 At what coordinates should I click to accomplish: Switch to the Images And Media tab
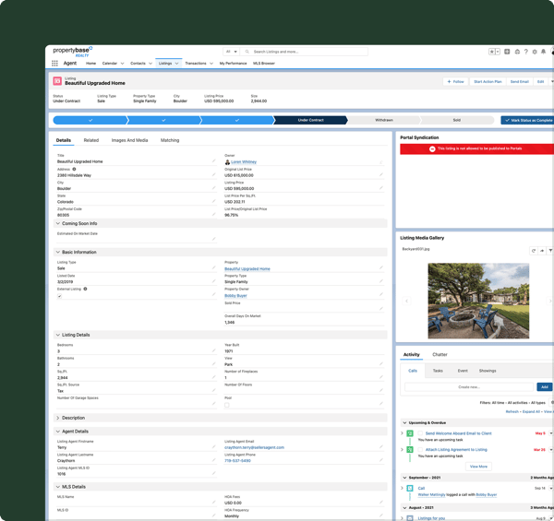pyautogui.click(x=129, y=140)
